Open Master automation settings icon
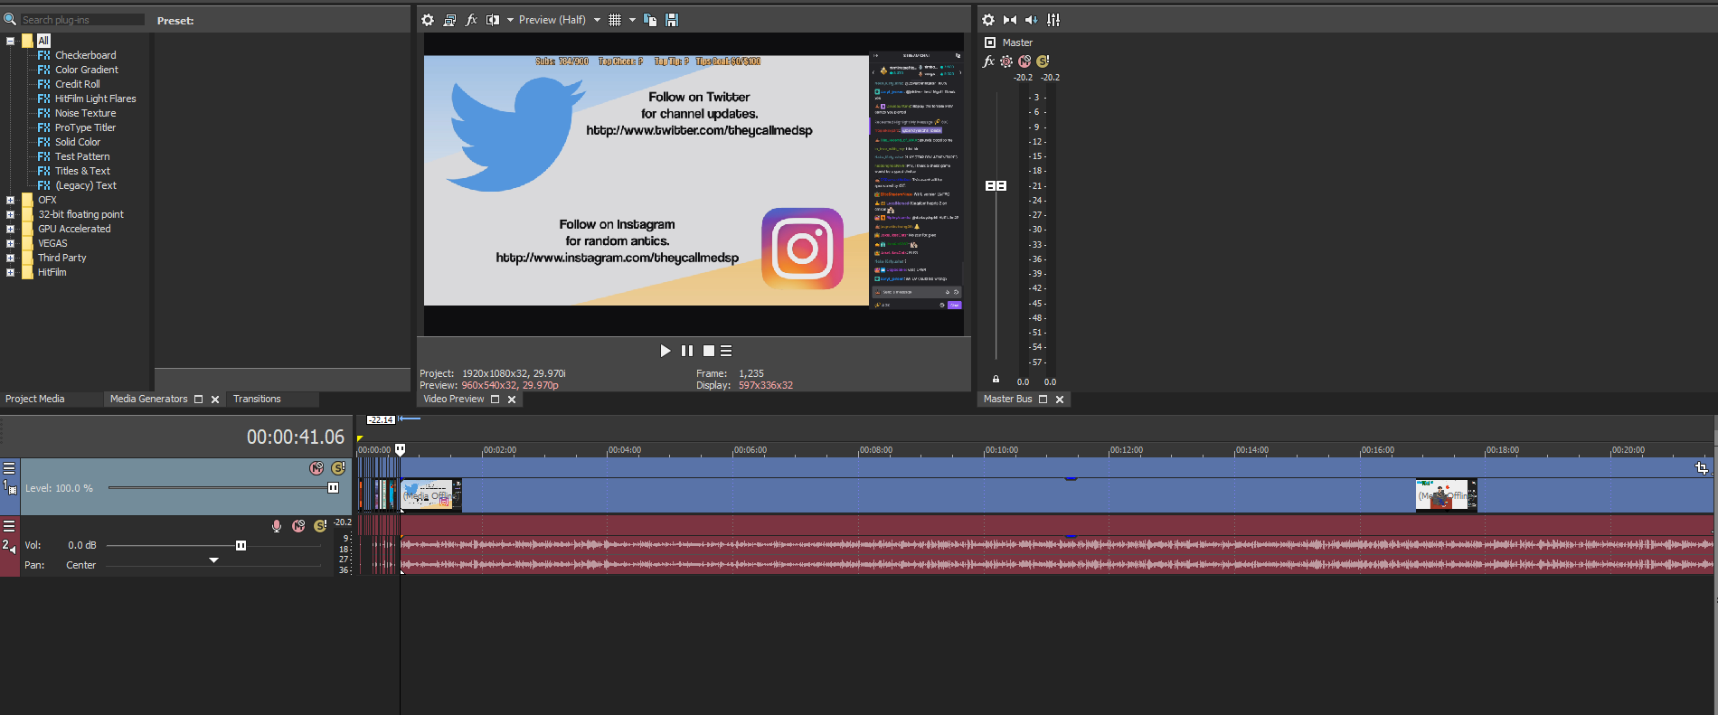 1006,61
